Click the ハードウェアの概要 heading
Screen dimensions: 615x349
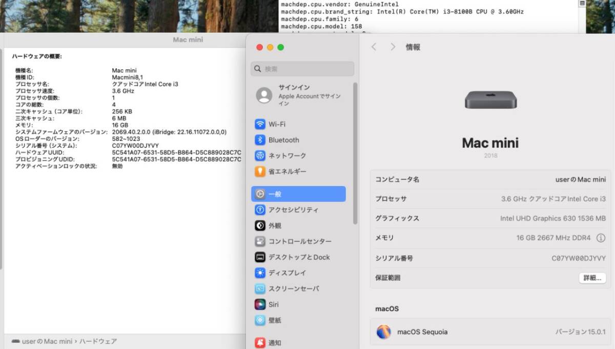click(x=37, y=56)
